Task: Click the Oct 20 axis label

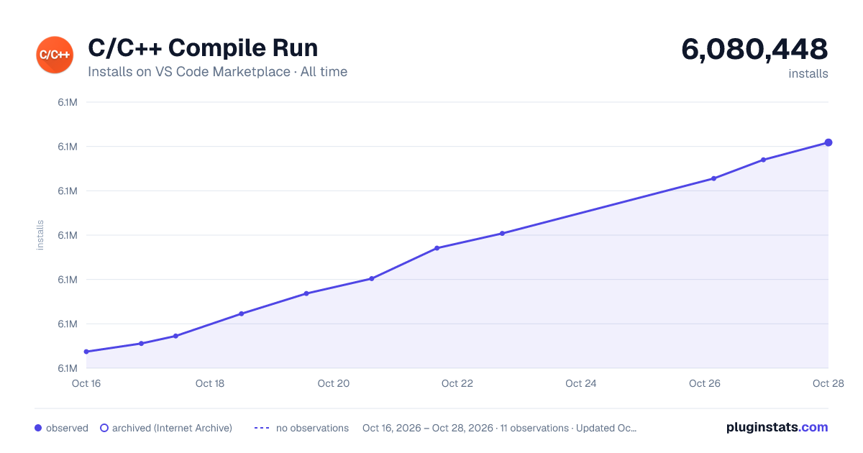Action: pos(334,383)
